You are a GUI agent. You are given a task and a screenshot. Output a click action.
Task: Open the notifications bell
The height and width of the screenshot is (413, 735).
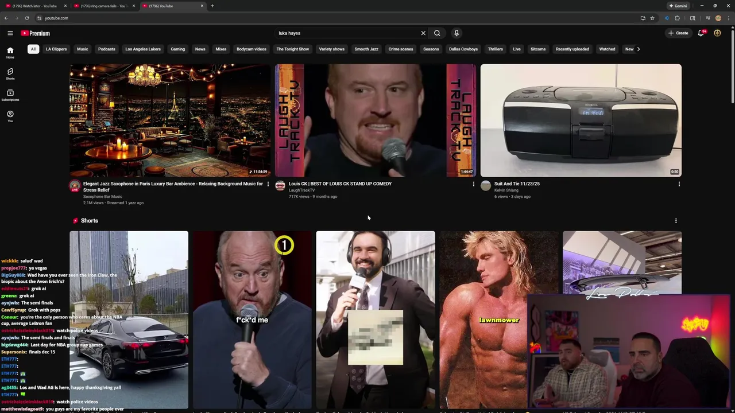(x=701, y=33)
